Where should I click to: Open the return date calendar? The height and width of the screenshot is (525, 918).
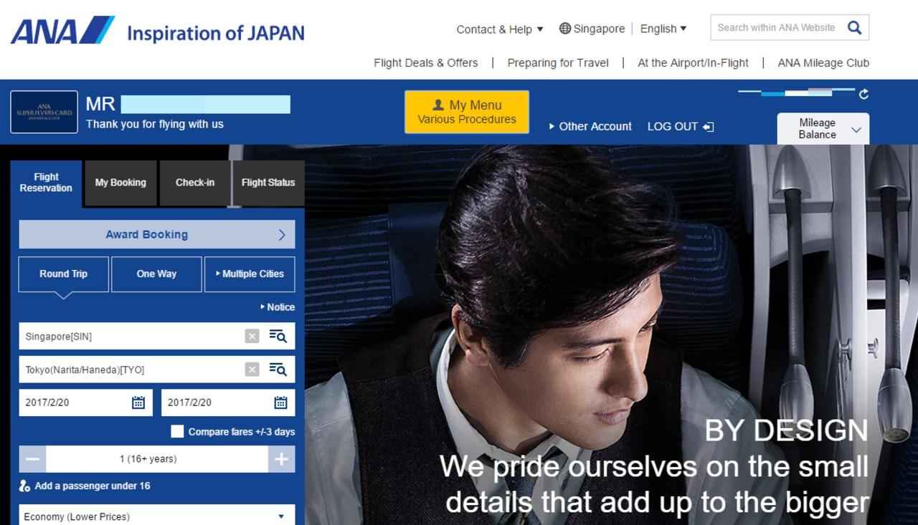click(x=280, y=403)
